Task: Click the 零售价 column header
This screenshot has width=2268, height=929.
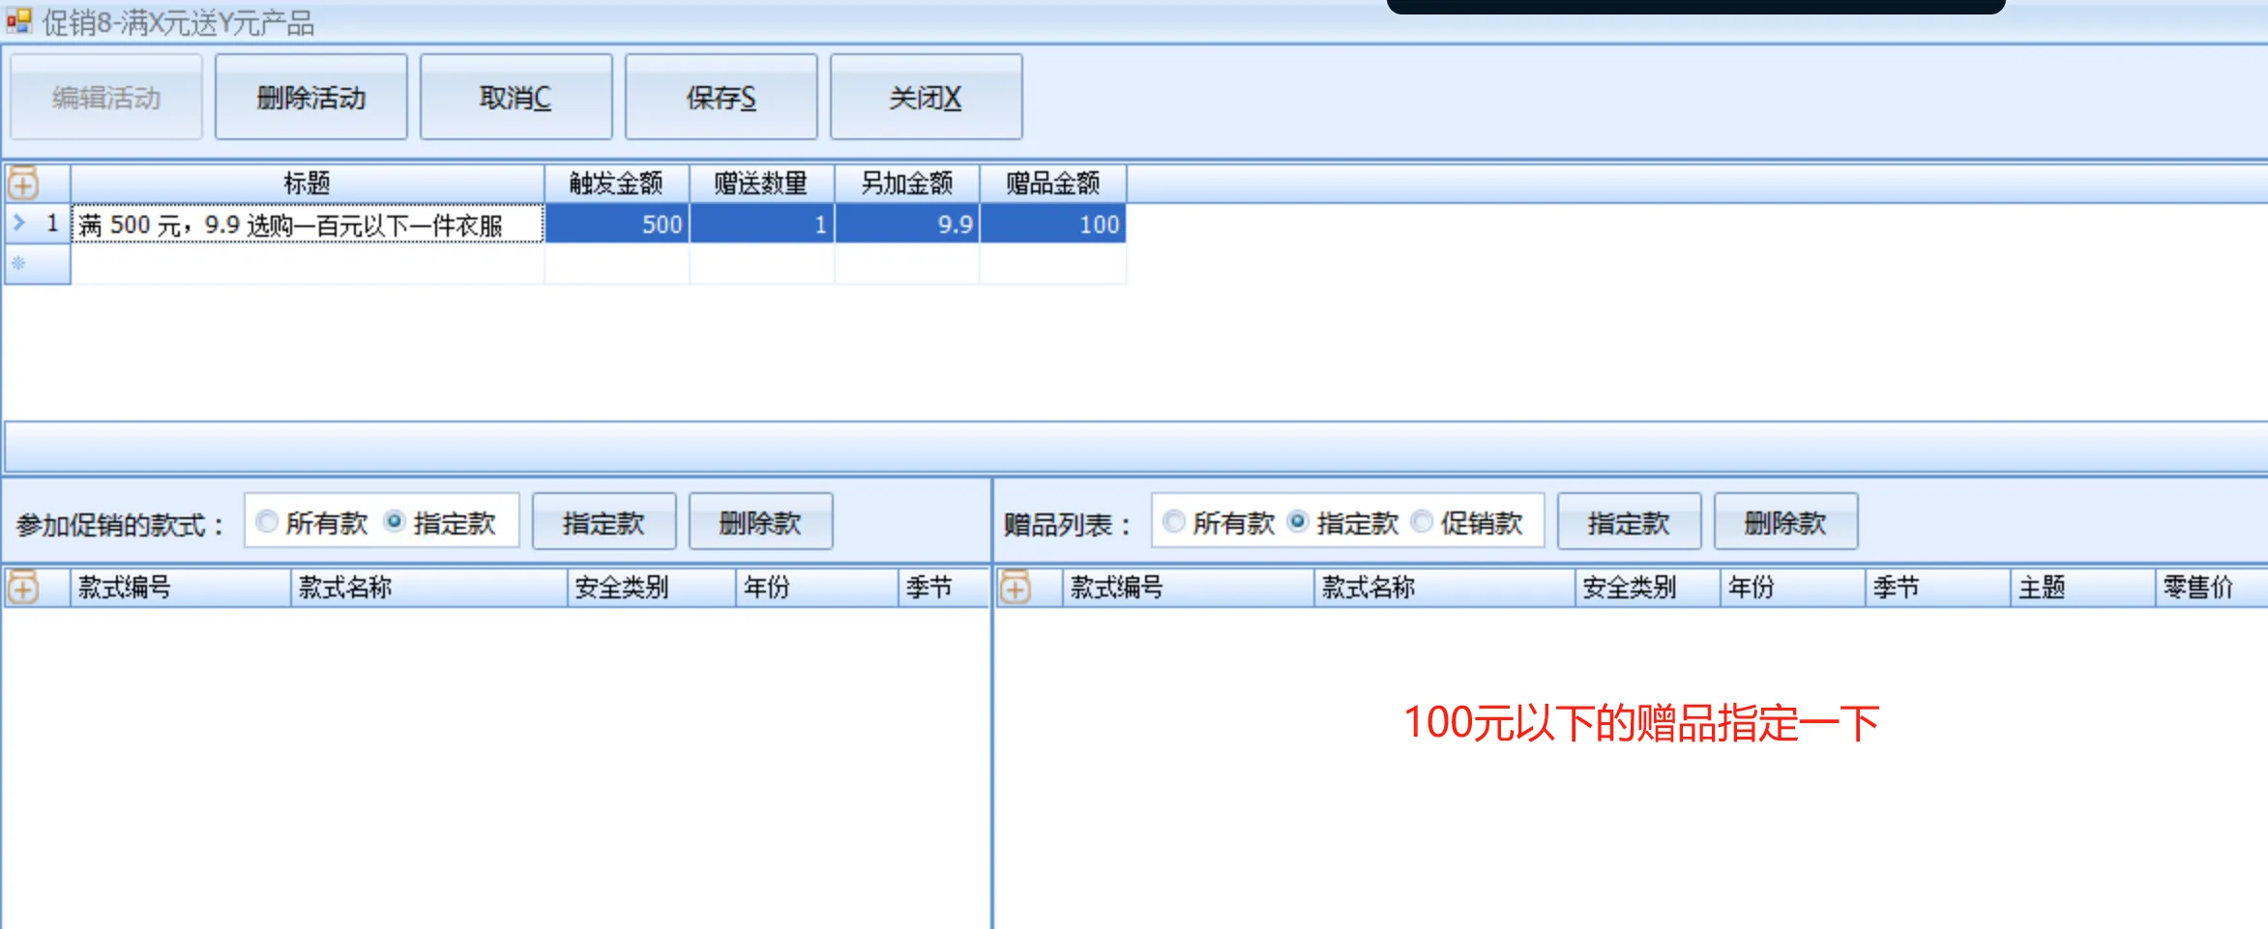Action: 2197,587
